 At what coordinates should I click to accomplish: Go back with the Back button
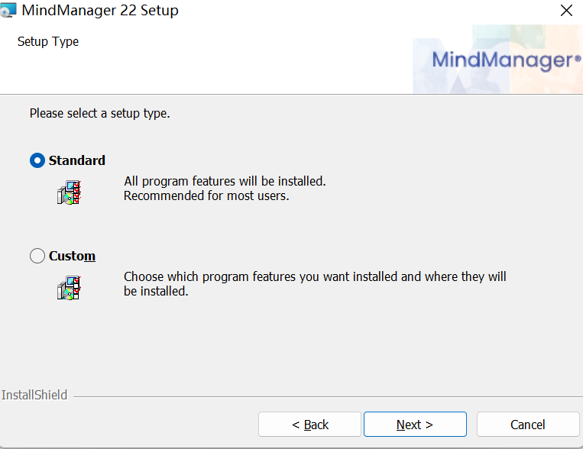coord(309,425)
